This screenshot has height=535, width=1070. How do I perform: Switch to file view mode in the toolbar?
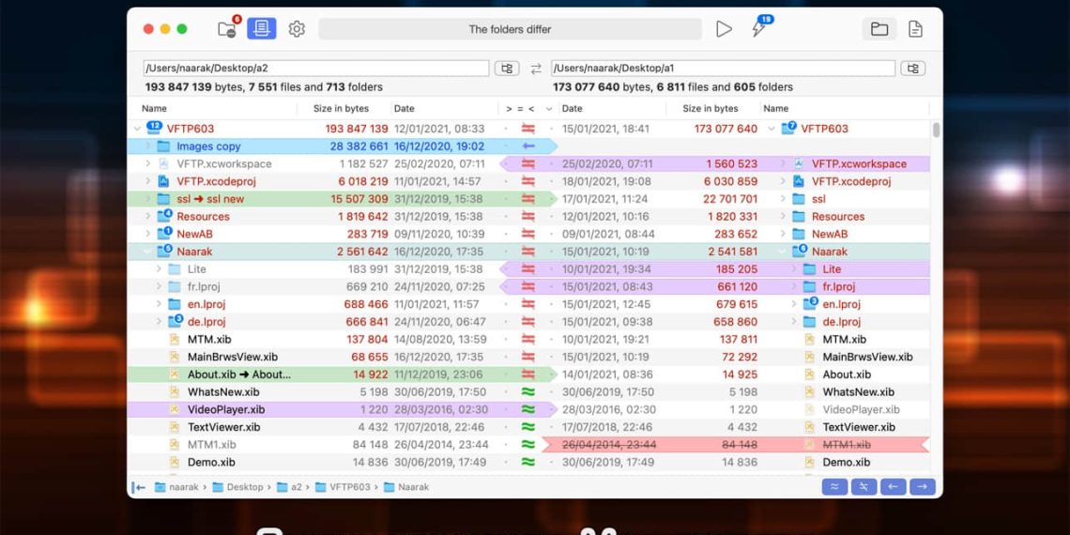915,29
